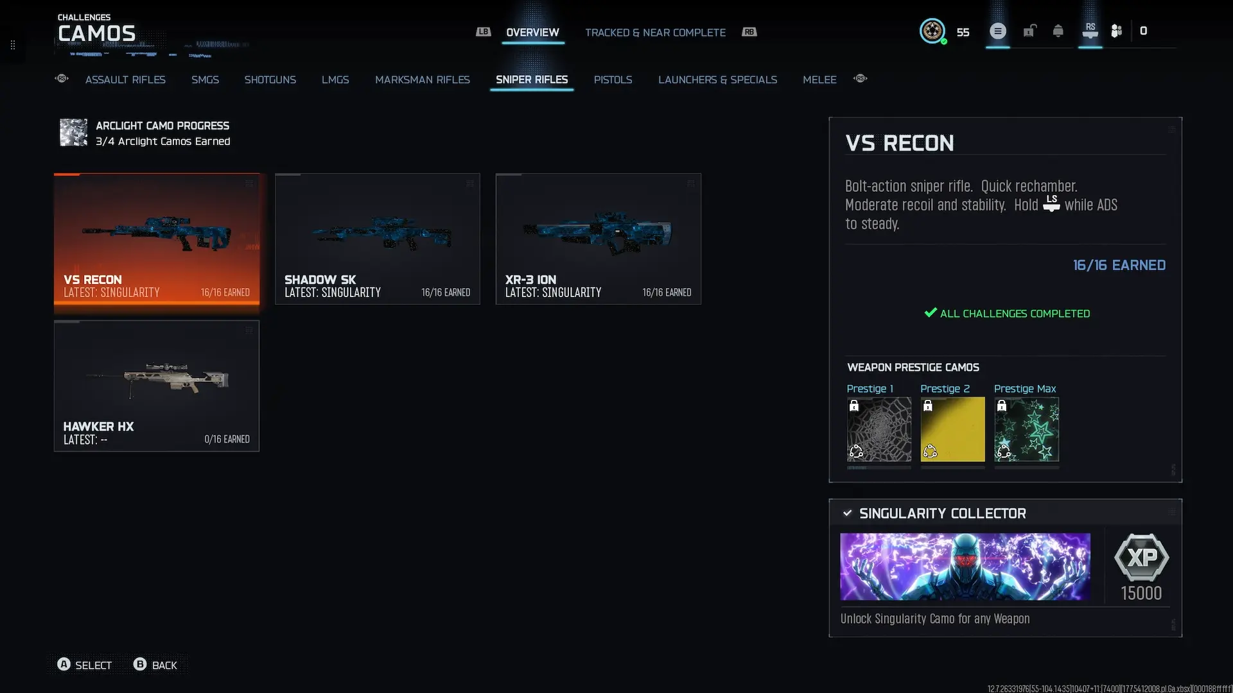Click the All Challenges Completed checkmark
Image resolution: width=1233 pixels, height=693 pixels.
coord(930,313)
